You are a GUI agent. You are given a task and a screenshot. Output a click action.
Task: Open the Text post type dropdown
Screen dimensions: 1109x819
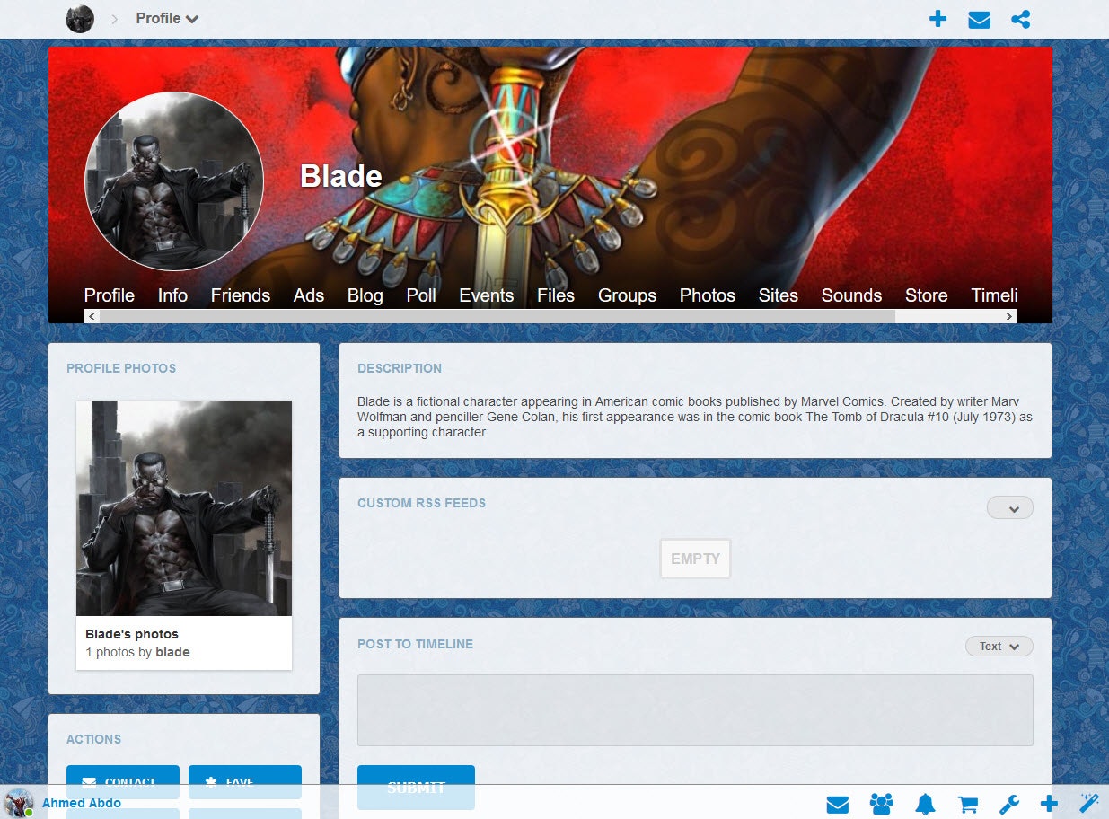(999, 646)
